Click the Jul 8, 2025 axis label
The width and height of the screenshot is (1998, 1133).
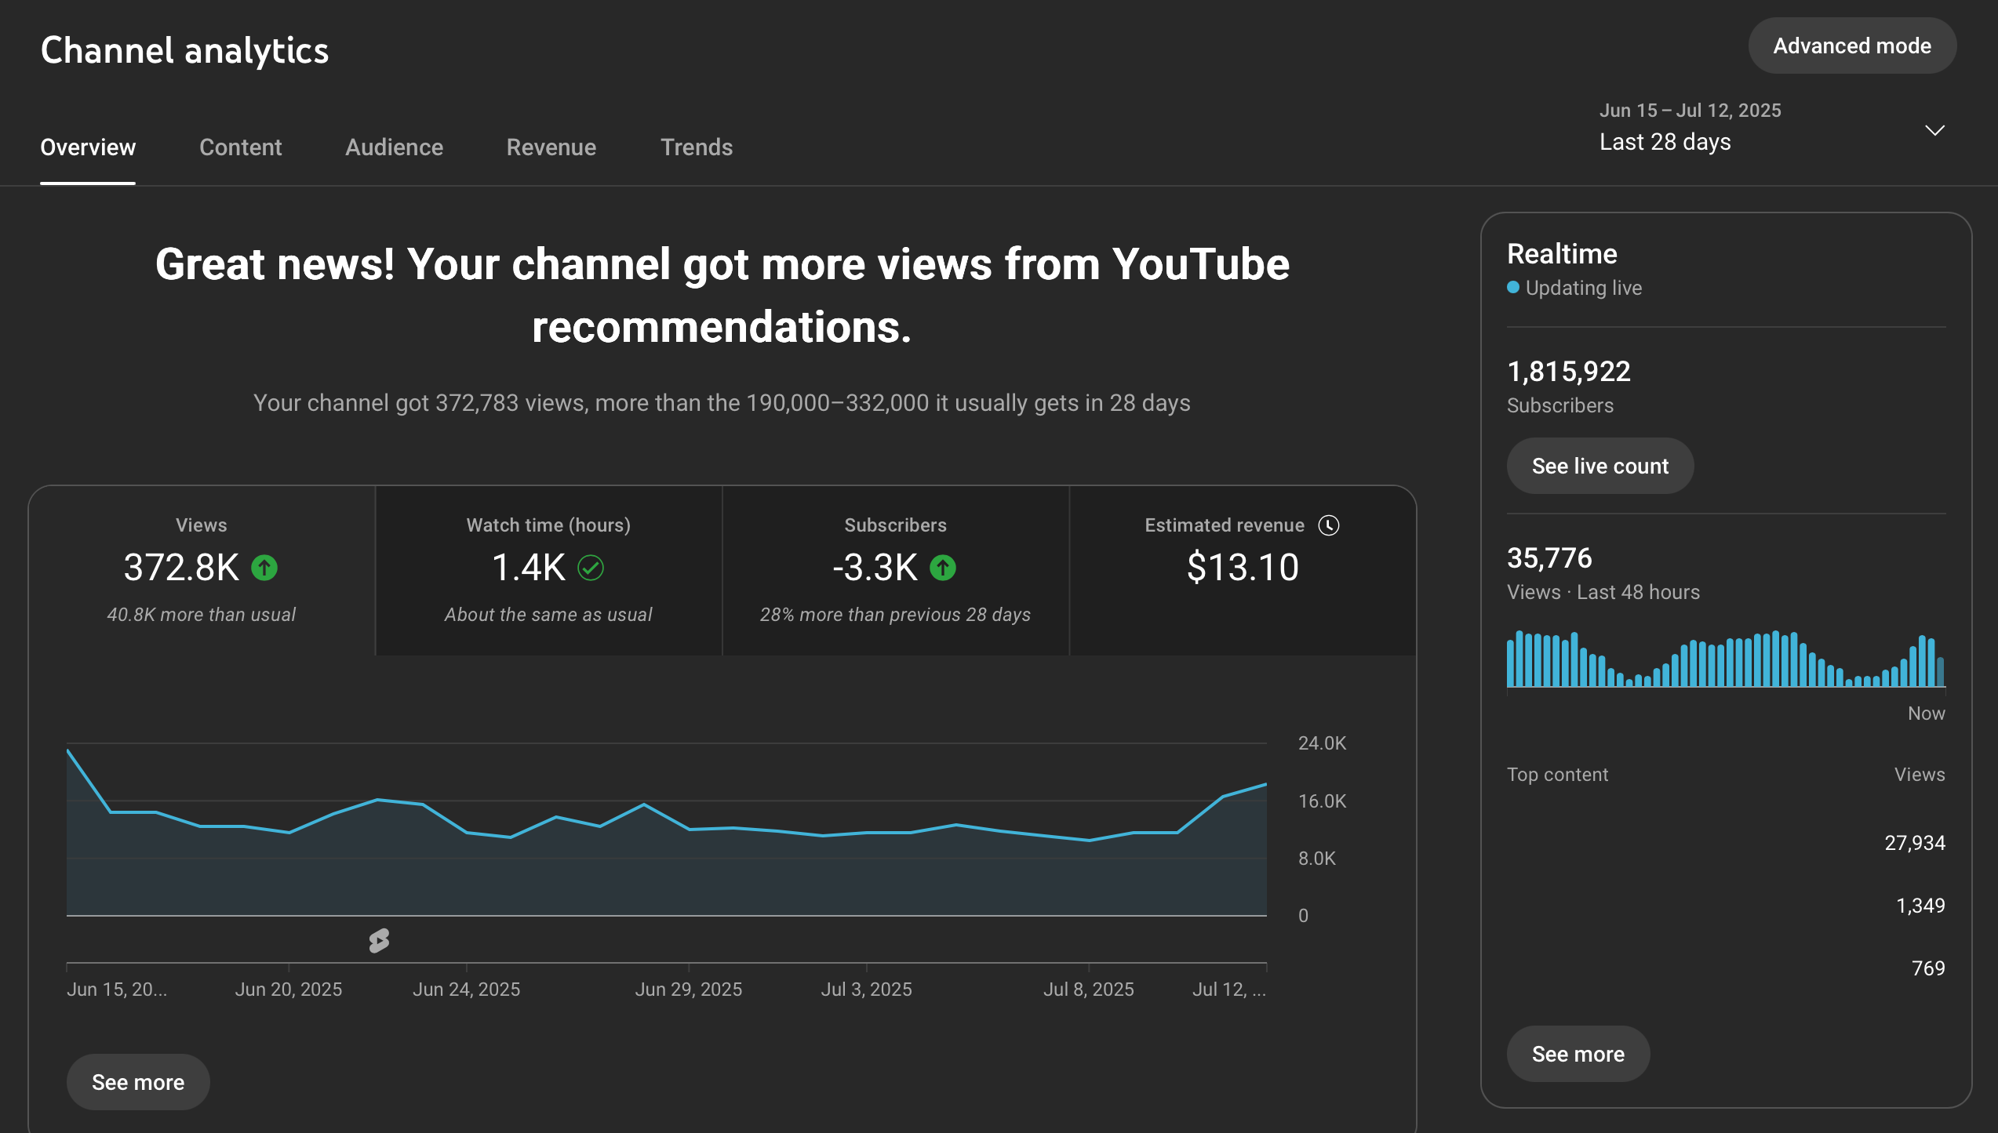point(1089,990)
